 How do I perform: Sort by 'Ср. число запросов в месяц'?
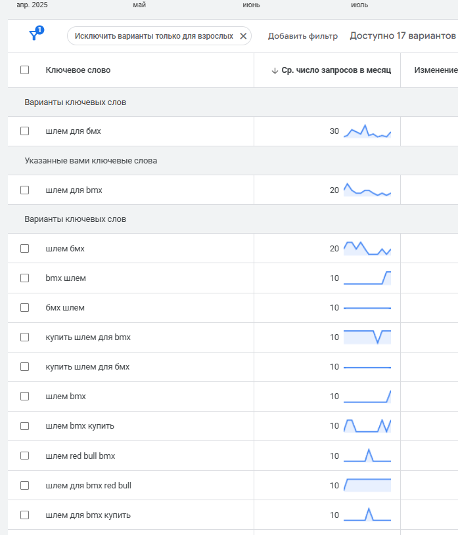click(336, 70)
